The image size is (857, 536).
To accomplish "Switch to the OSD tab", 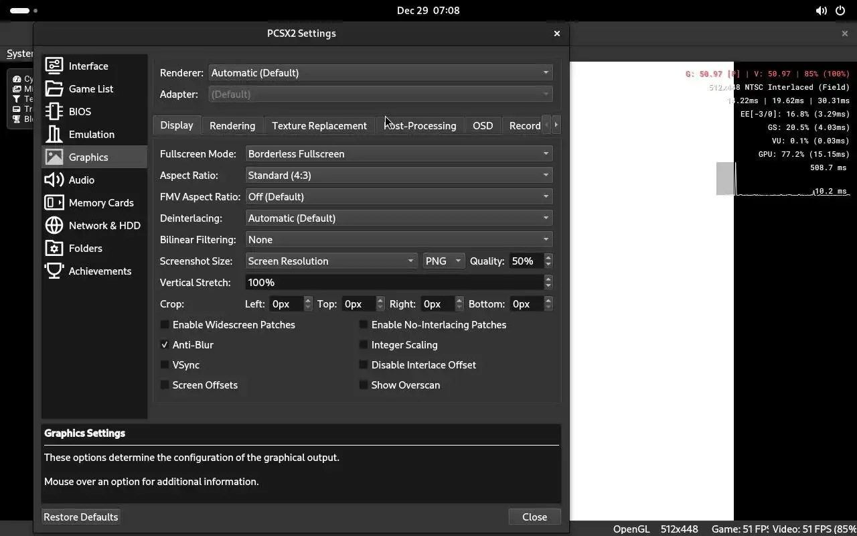I will [x=483, y=125].
